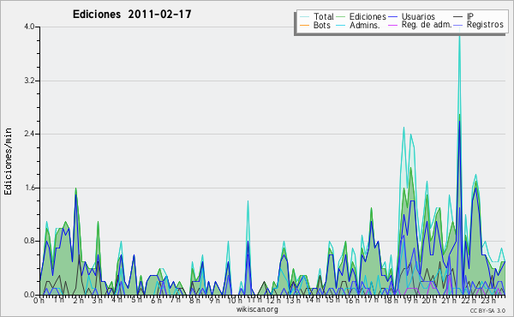The width and height of the screenshot is (514, 317).
Task: Click the y-axis value 0.8
Action: click(29, 242)
